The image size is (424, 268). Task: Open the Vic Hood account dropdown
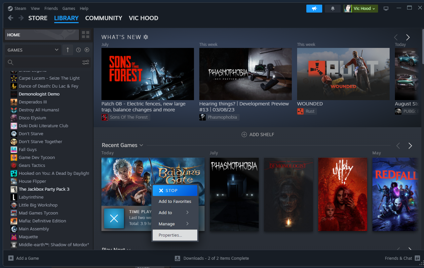tap(361, 8)
